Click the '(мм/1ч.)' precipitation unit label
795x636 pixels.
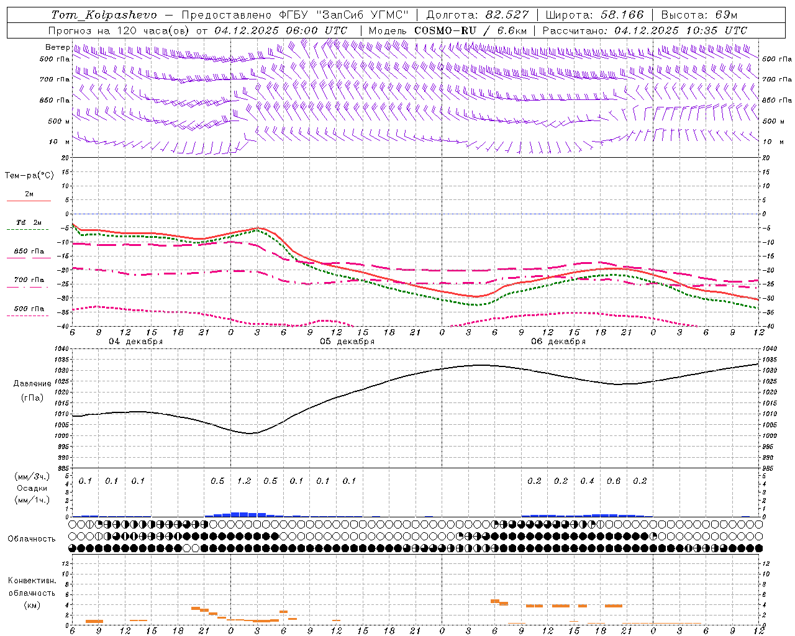(x=32, y=500)
